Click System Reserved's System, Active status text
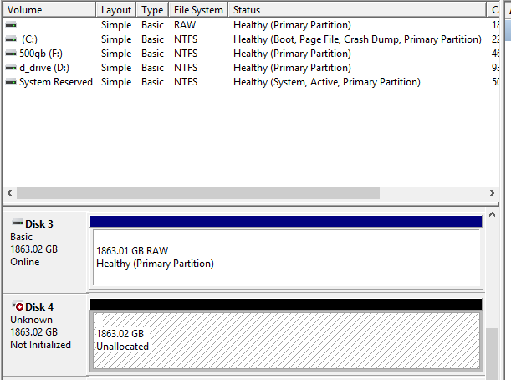Screen dimensions: 511x380 [327, 81]
